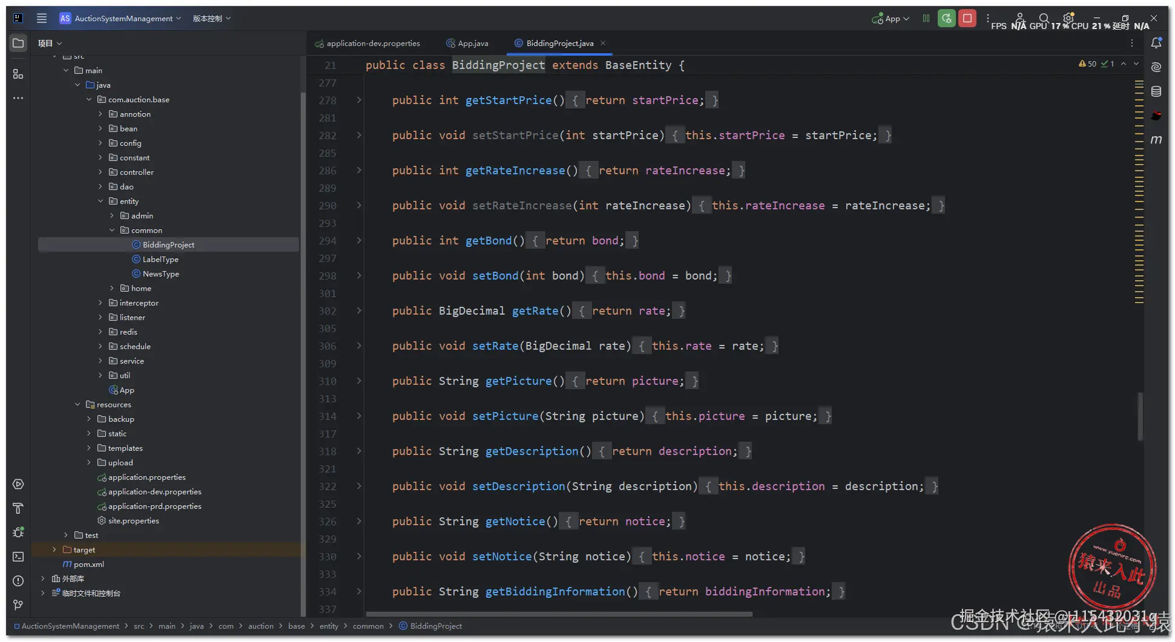
Task: Collapse the common package
Action: pos(112,230)
